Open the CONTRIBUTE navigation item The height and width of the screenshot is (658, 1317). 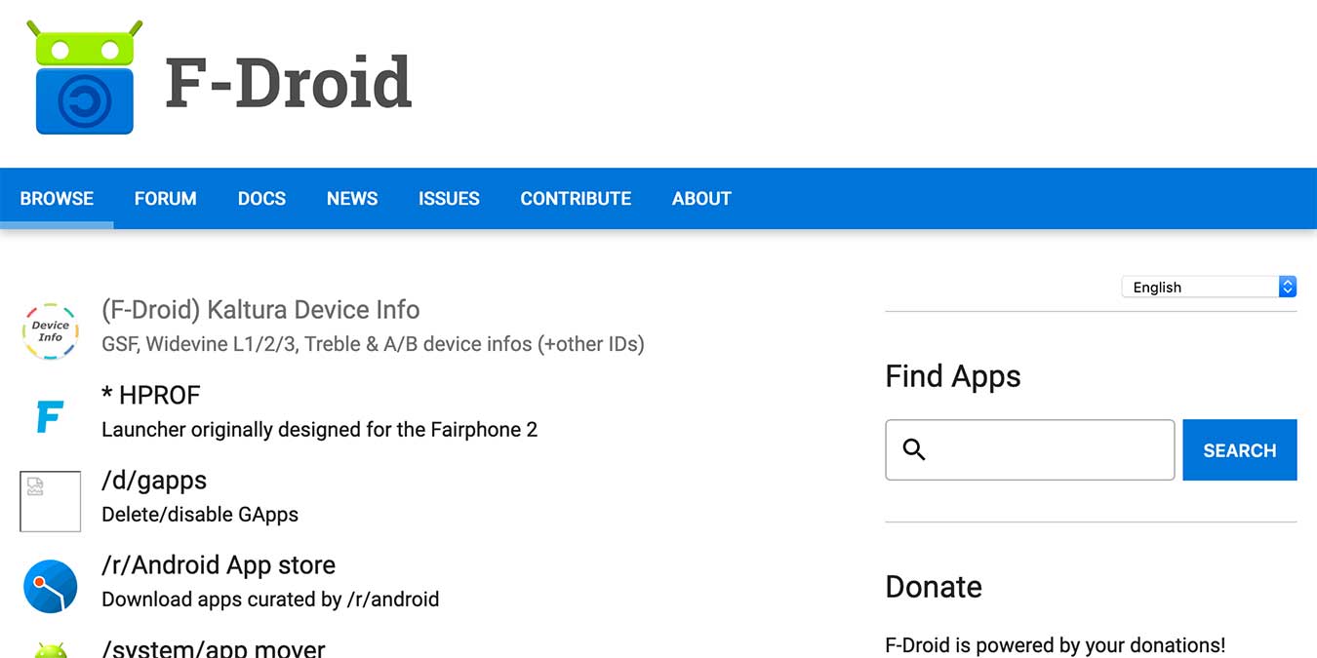tap(576, 199)
